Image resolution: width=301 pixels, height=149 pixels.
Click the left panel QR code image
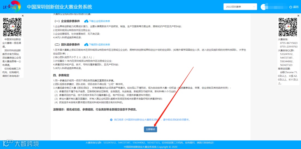(x=13, y=27)
